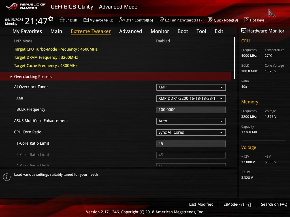The image size is (290, 217).
Task: Click Target DRAM Frequency : 3200MHz text
Action: coord(46,57)
